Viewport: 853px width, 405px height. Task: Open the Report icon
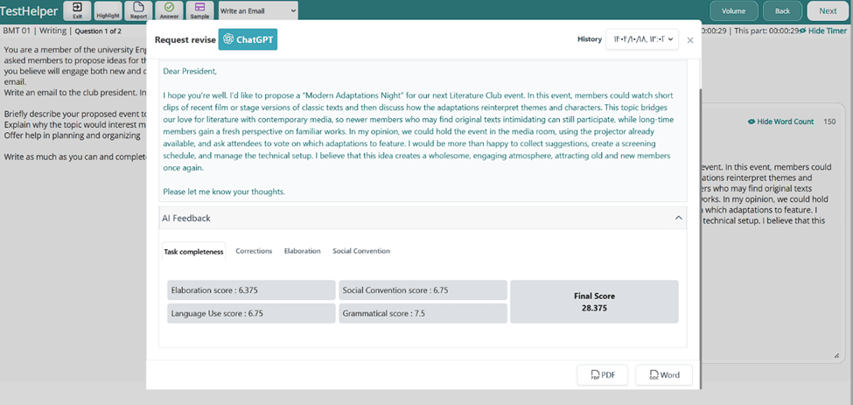click(139, 10)
